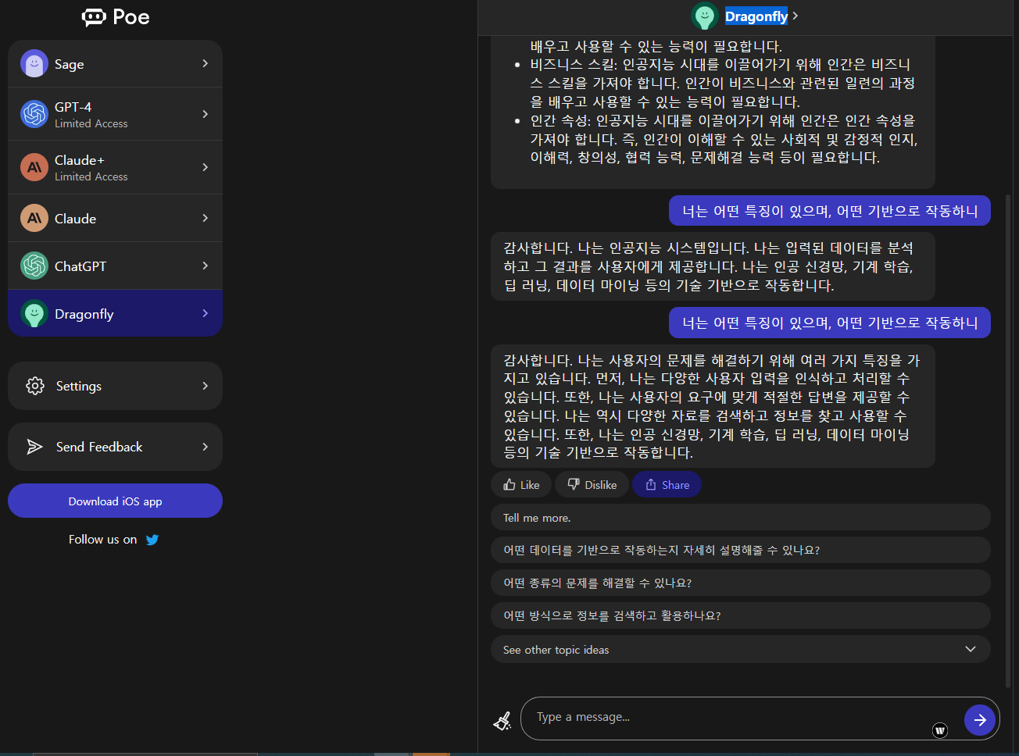This screenshot has width=1019, height=756.
Task: Click the Dislike button
Action: pos(592,485)
